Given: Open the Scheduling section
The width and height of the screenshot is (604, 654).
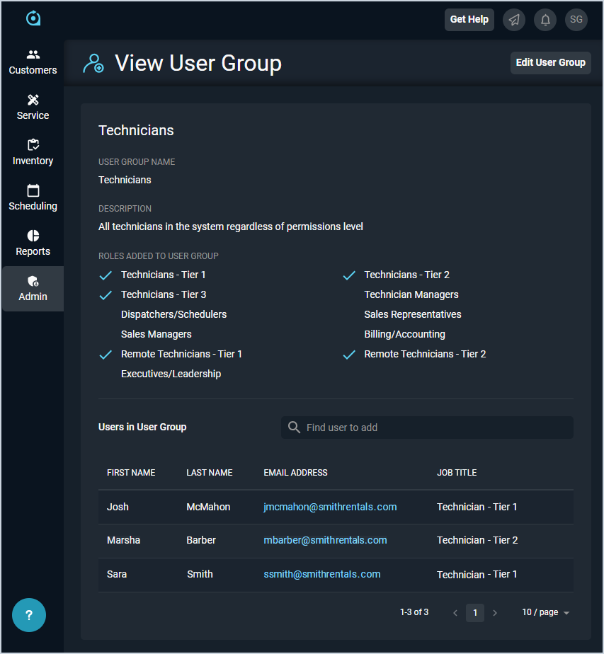Looking at the screenshot, I should (33, 198).
